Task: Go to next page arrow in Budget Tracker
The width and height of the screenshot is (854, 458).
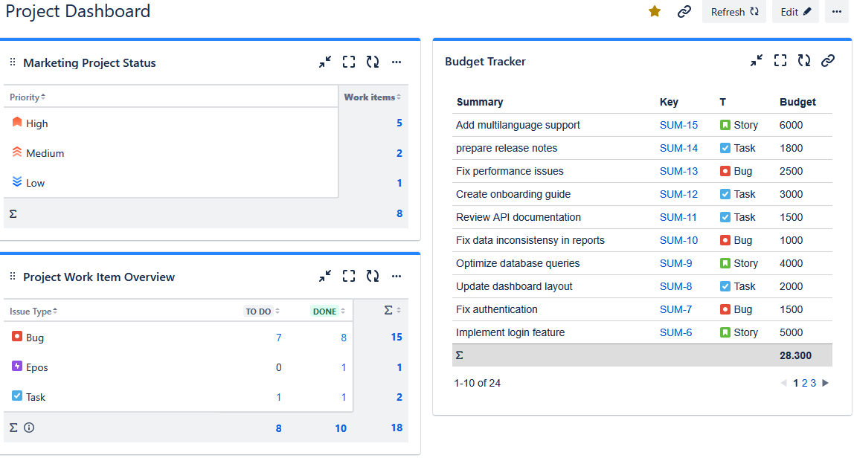Action: point(825,383)
